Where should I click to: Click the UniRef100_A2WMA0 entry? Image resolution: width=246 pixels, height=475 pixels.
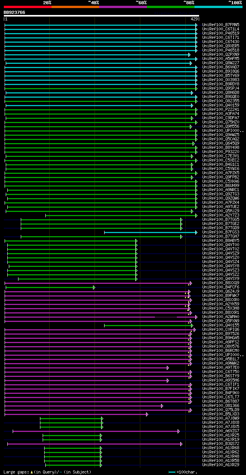coord(221,317)
